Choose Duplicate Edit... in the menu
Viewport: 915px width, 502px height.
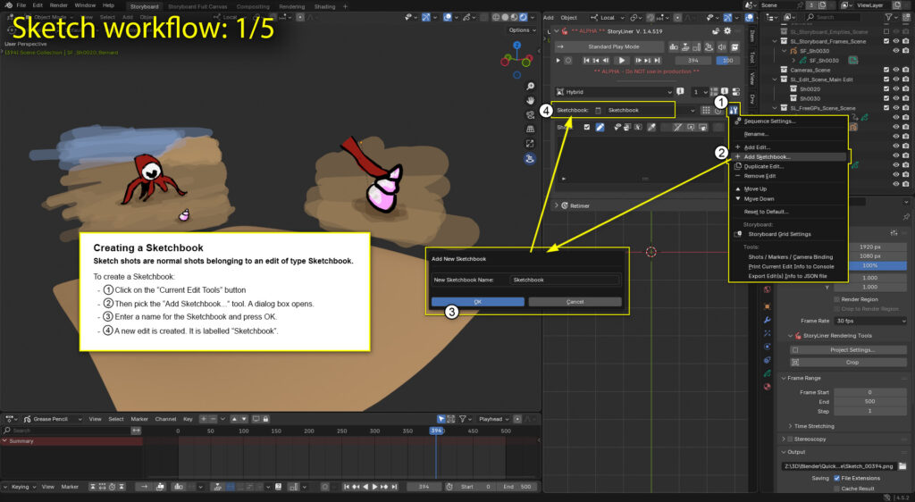pos(763,166)
